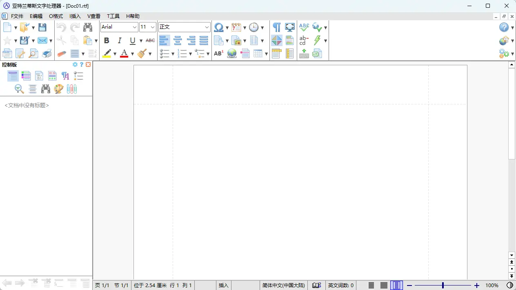Open control panel settings gear icon
The width and height of the screenshot is (516, 290).
[x=75, y=64]
